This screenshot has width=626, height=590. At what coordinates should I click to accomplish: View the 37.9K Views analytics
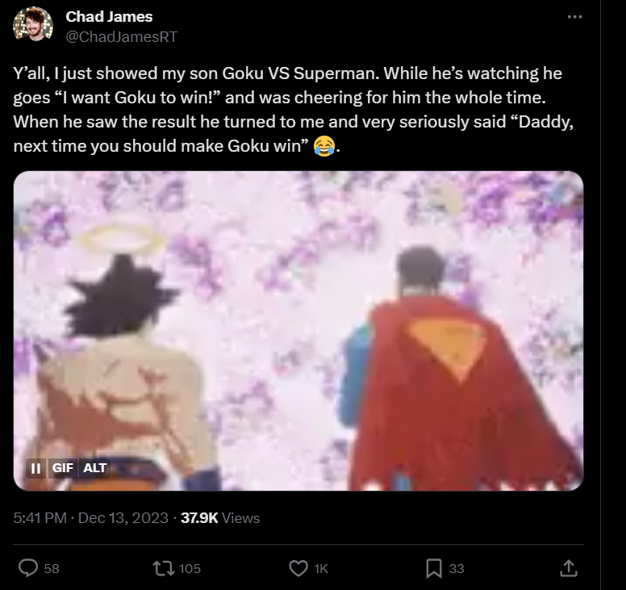[x=220, y=518]
